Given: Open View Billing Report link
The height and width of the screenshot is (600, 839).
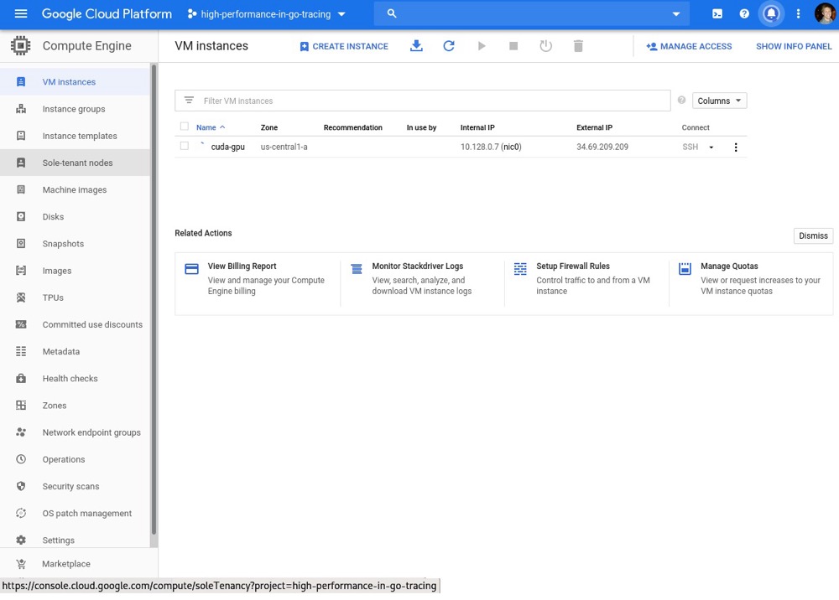Looking at the screenshot, I should coord(242,266).
